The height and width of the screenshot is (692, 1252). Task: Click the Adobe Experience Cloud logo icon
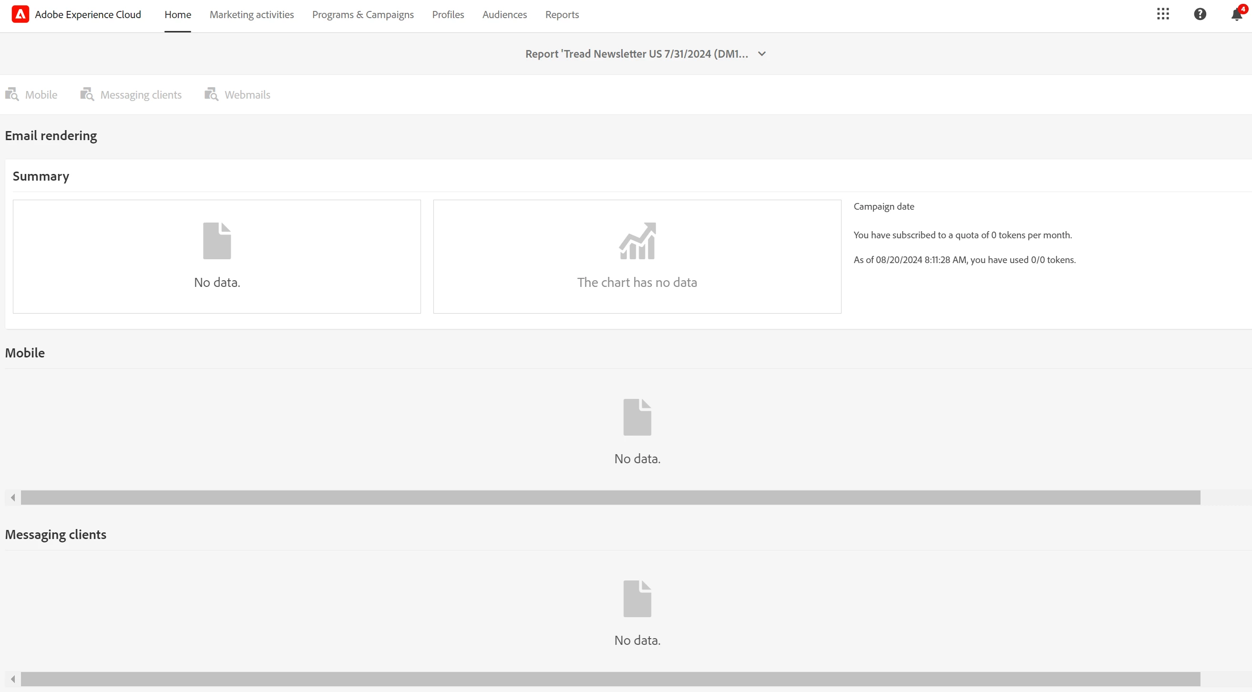(x=20, y=14)
